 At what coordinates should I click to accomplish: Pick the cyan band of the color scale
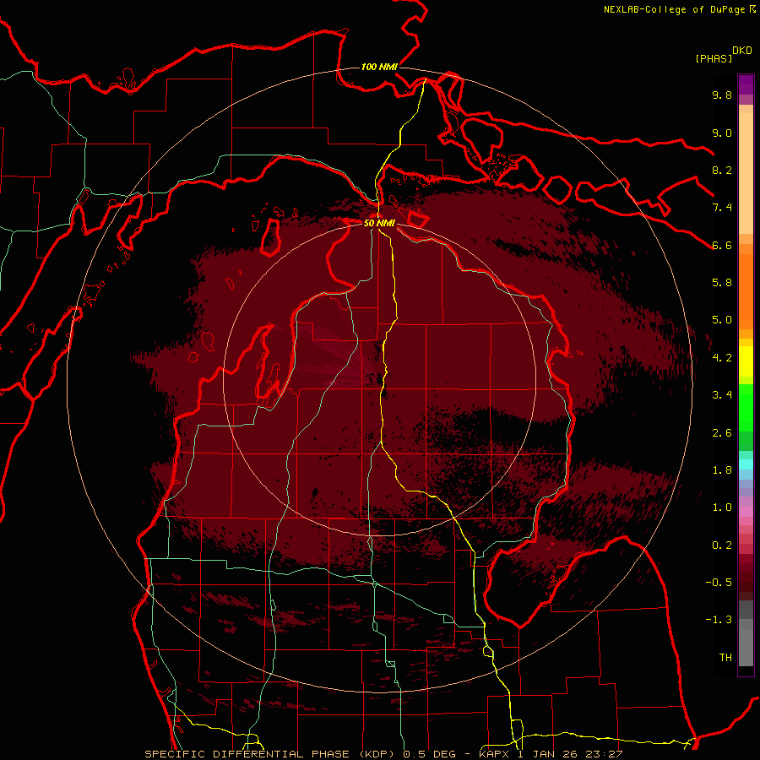(x=746, y=464)
